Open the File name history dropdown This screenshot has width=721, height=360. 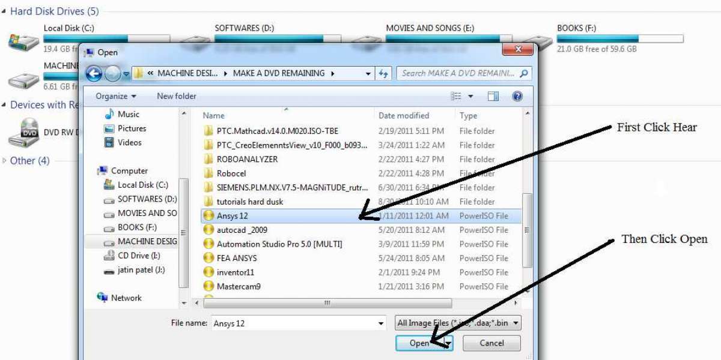coord(381,323)
